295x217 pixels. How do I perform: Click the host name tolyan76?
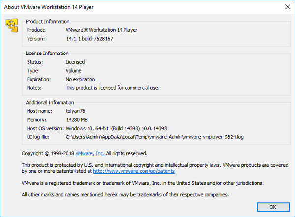coord(76,111)
